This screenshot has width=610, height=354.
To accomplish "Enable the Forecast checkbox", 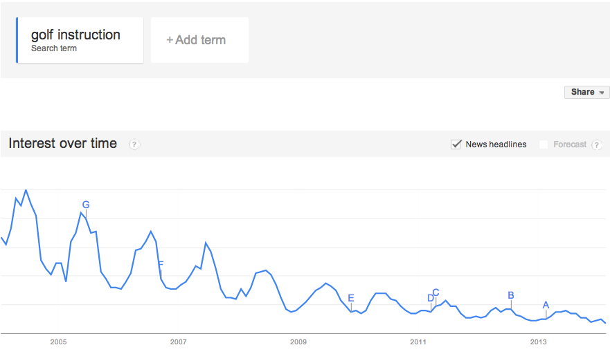I will (544, 145).
